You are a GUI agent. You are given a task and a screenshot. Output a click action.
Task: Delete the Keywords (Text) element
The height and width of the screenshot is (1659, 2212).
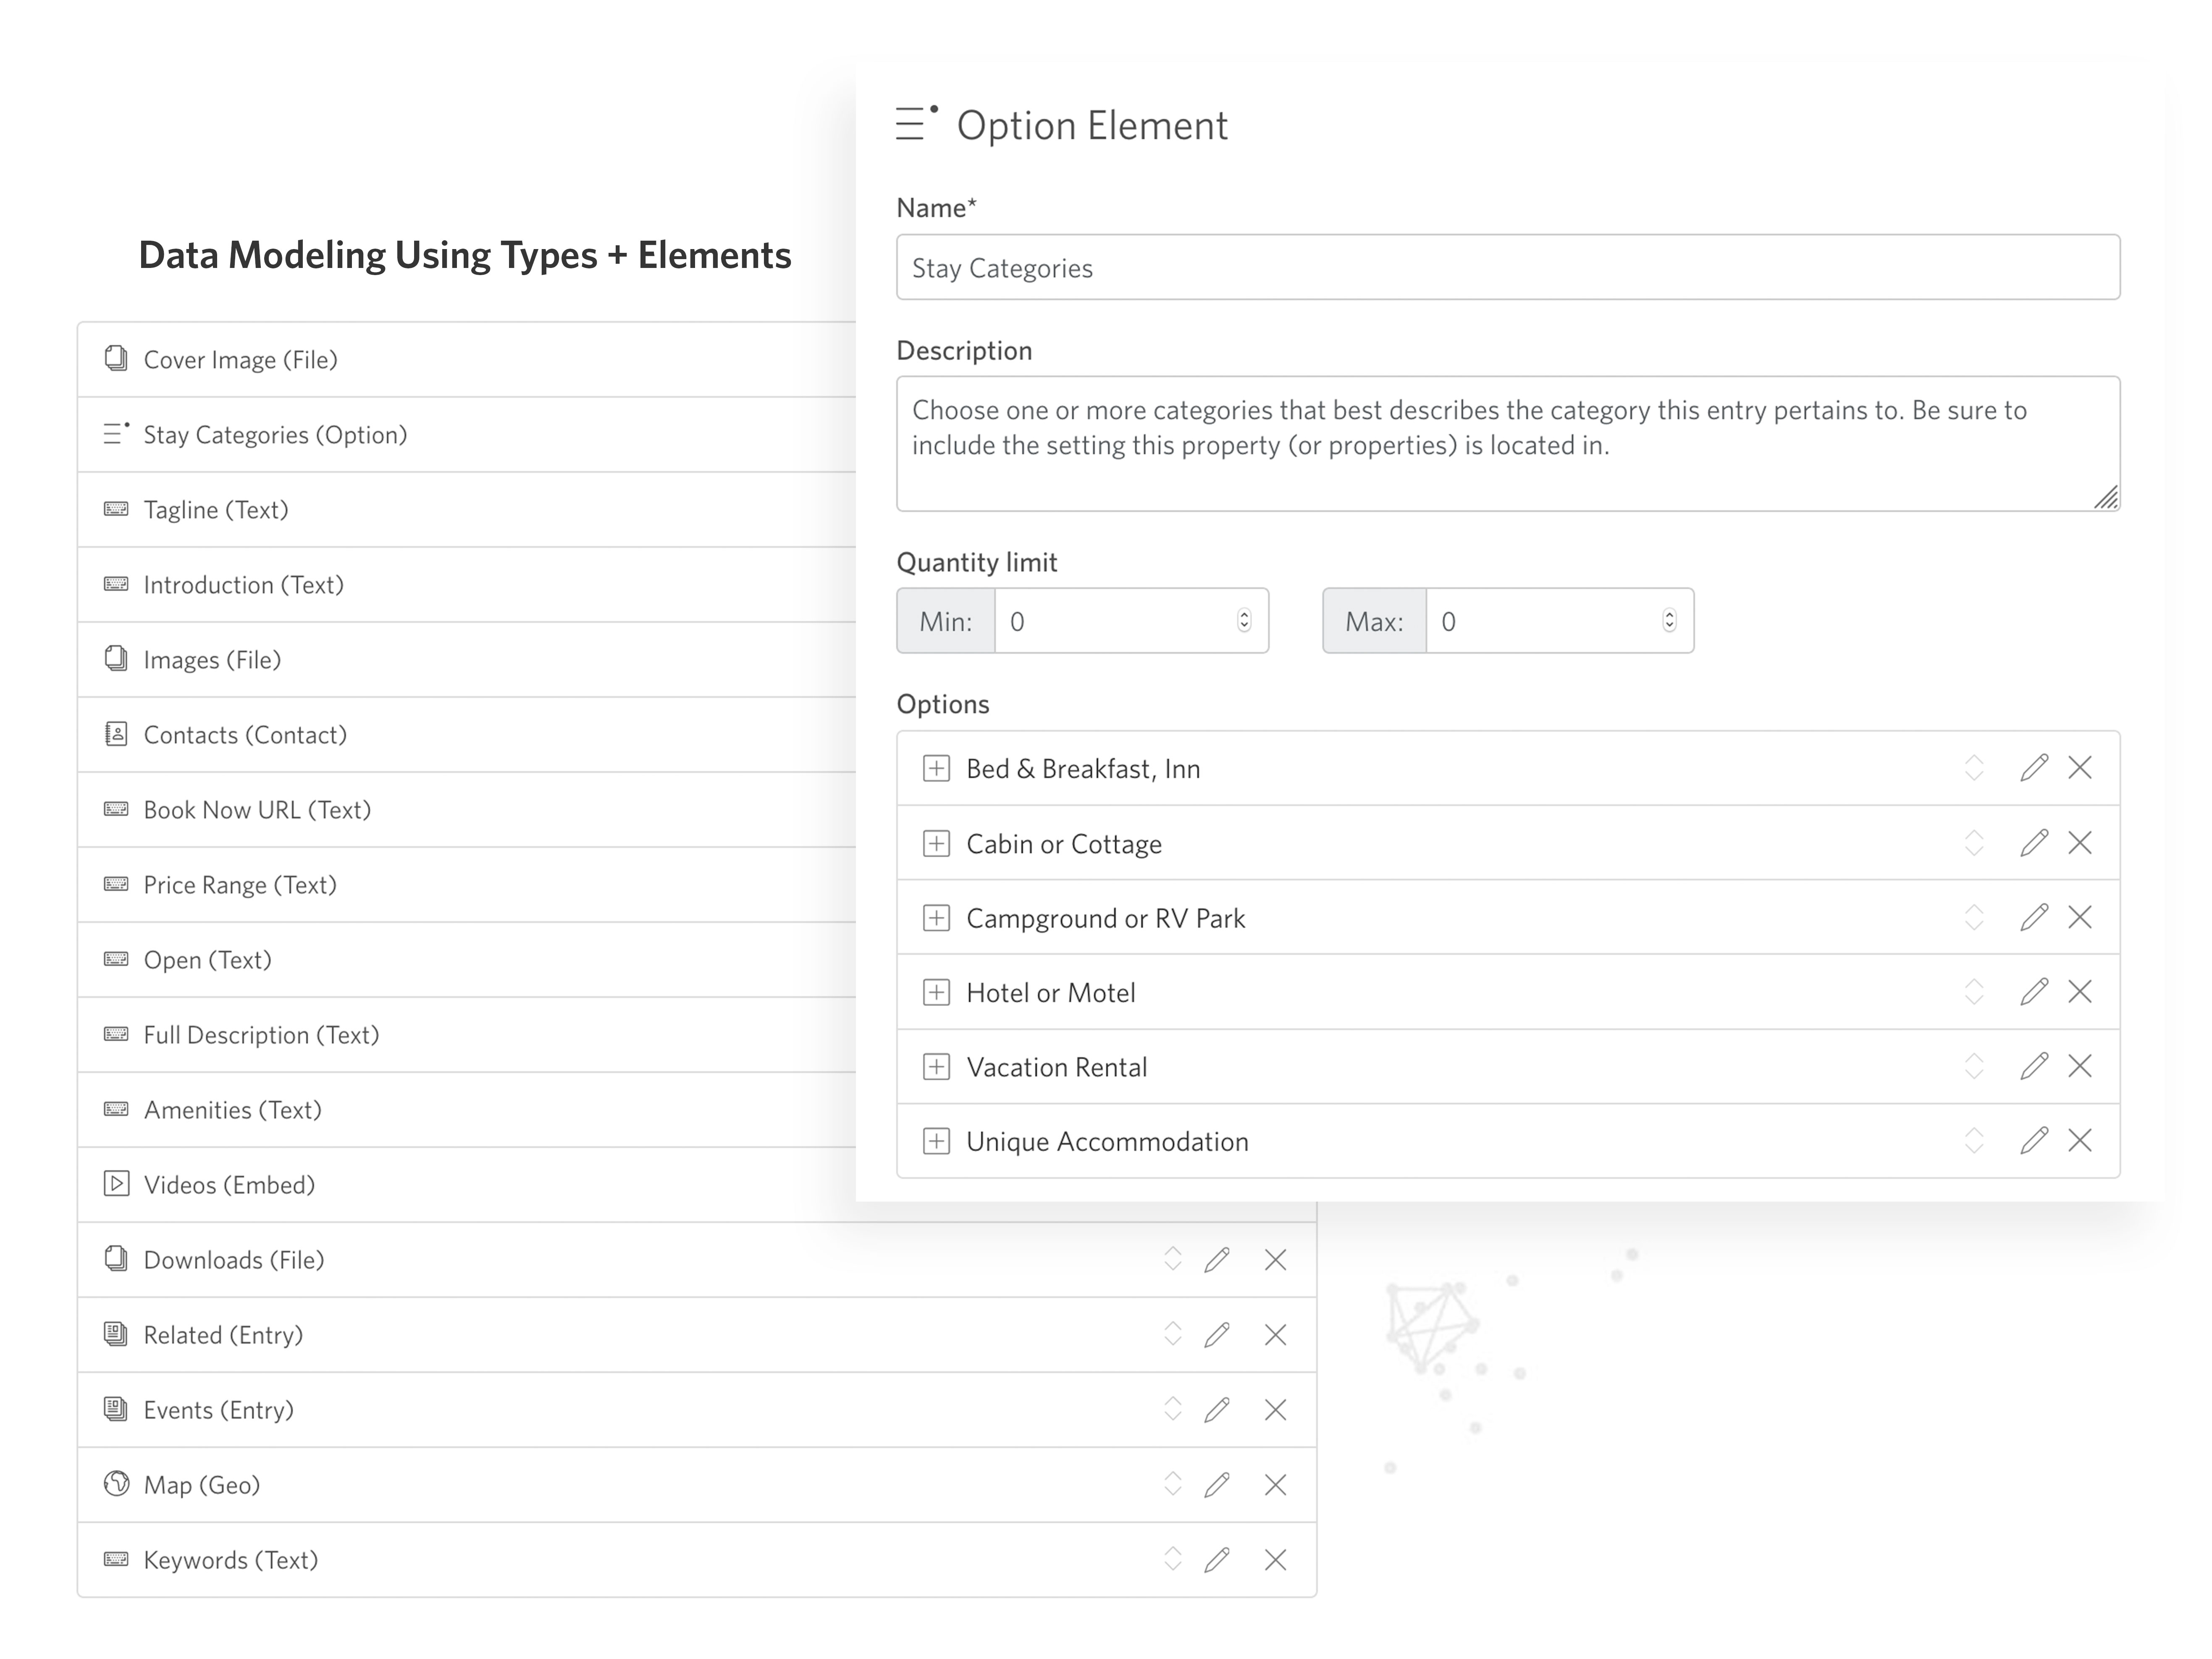(1275, 1560)
